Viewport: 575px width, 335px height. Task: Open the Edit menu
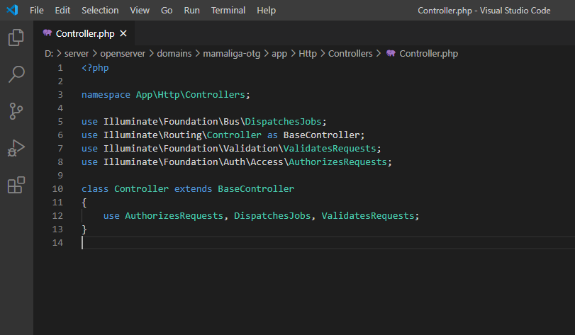[x=62, y=11]
